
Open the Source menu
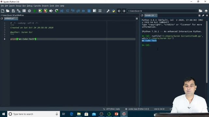(x=19, y=6)
